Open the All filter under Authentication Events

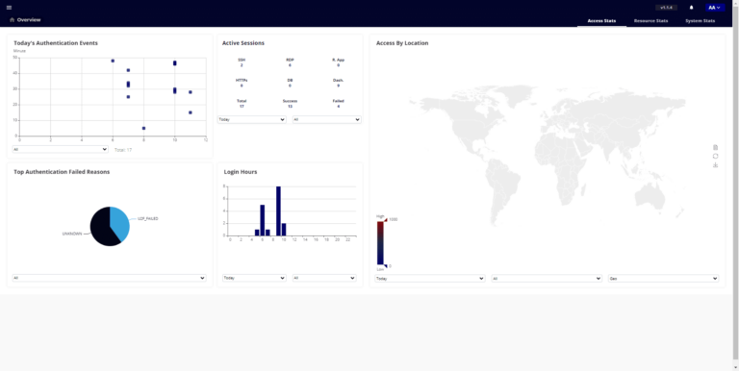click(61, 149)
